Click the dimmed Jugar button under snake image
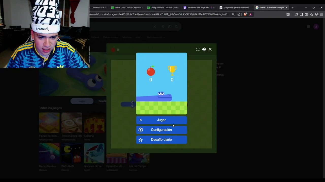 (82, 101)
